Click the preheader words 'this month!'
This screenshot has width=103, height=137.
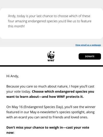coord(16,26)
